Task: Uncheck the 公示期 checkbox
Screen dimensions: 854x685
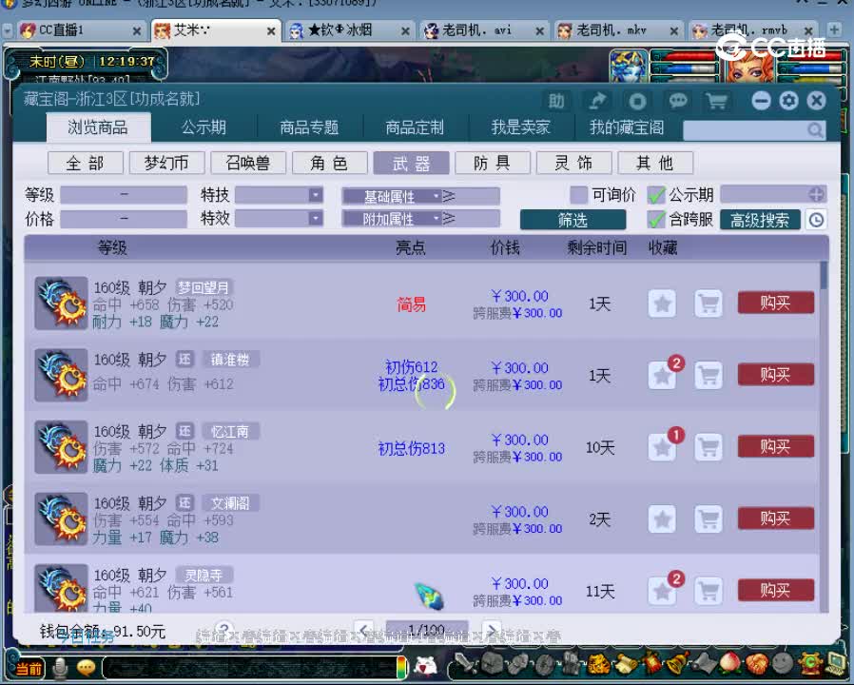Action: (x=656, y=194)
